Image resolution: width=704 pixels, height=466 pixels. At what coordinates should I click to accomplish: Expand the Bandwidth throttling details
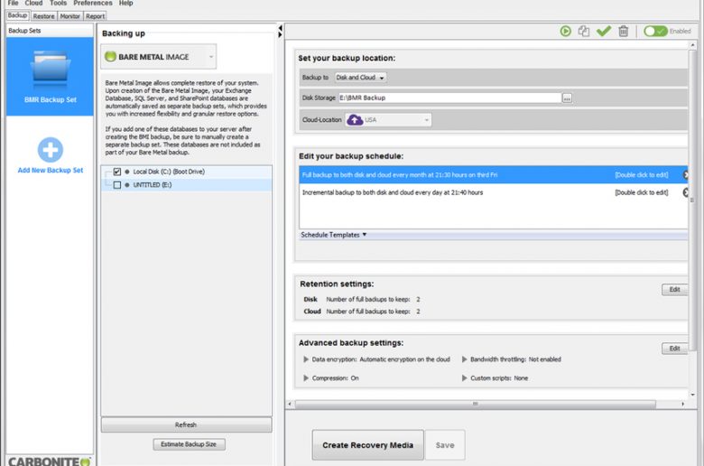(464, 359)
